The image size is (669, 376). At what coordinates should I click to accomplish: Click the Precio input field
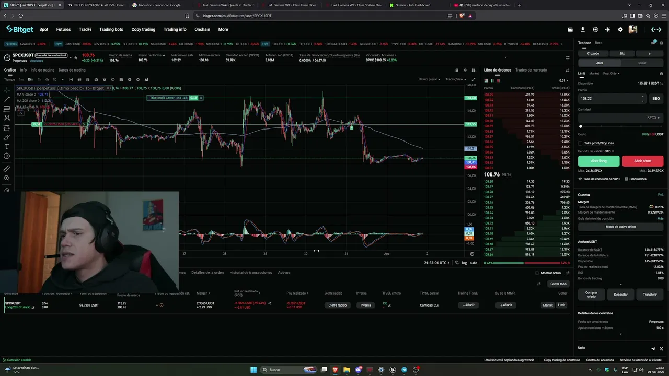612,98
